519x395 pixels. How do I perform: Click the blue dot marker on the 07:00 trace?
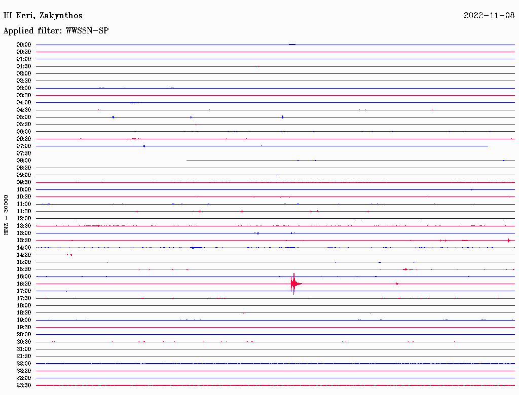pos(144,146)
